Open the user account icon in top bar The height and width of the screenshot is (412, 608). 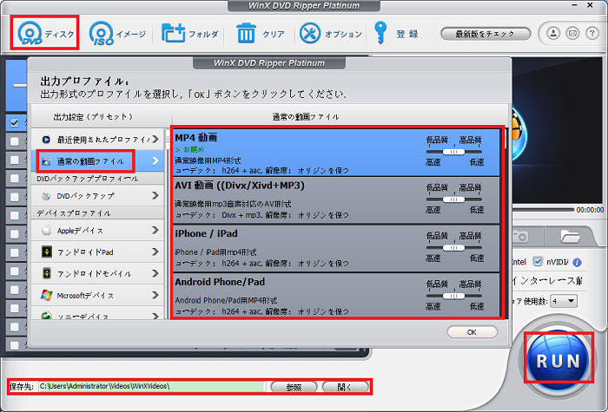coord(553,33)
